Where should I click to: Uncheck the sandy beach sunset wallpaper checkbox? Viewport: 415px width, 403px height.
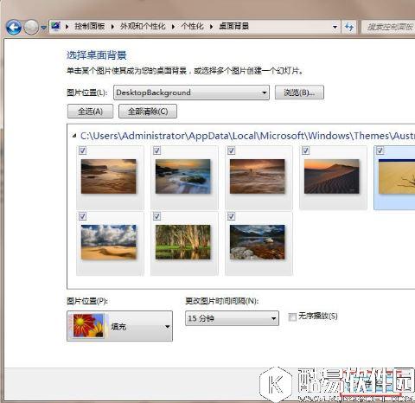pos(83,150)
